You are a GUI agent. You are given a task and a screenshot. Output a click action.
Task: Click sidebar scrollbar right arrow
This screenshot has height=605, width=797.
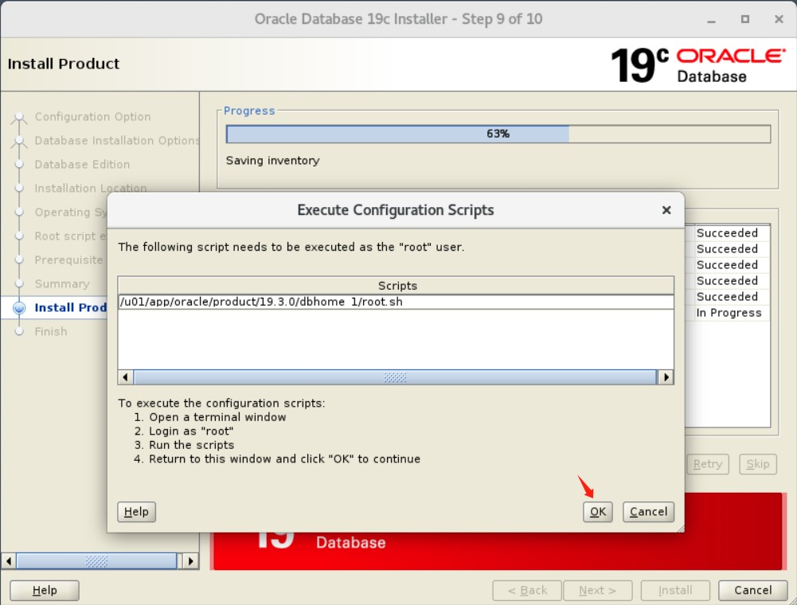(x=190, y=561)
